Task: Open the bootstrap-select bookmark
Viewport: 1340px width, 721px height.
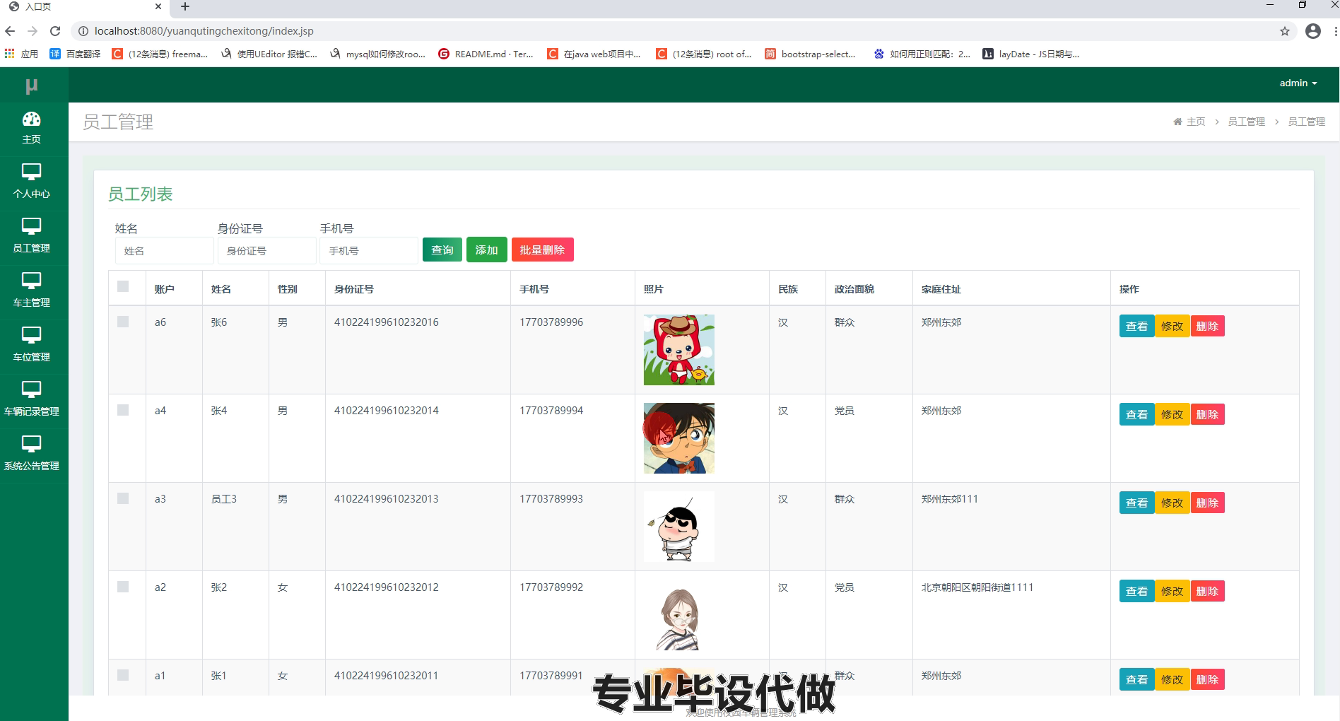Action: point(811,54)
